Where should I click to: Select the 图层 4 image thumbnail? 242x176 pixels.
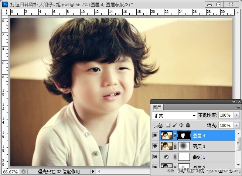[x=167, y=135]
